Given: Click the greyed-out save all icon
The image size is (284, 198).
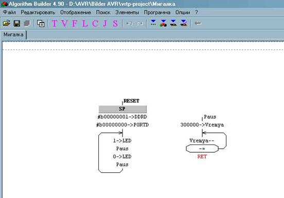Looking at the screenshot, I should [27, 23].
